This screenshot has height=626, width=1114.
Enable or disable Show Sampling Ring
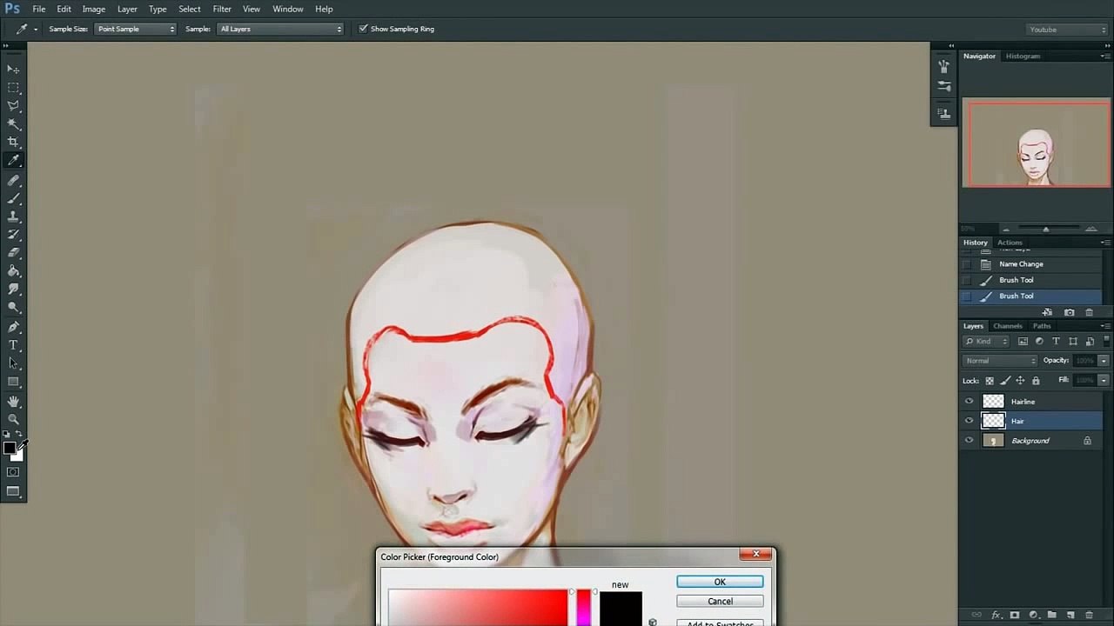[363, 29]
